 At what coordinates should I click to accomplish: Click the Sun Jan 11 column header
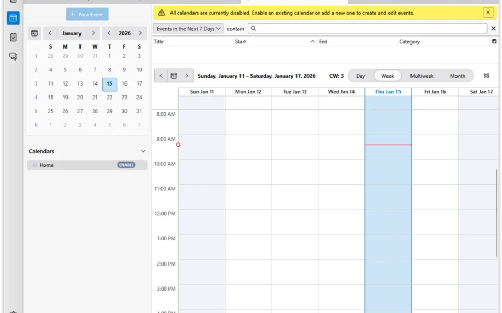pyautogui.click(x=202, y=92)
